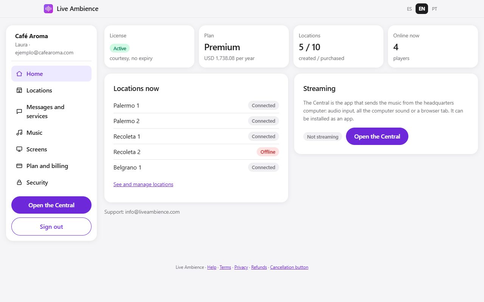Click the Plan and billing card icon
This screenshot has width=484, height=302.
tap(19, 166)
